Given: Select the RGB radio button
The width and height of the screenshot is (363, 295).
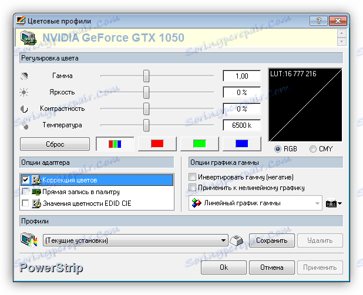Looking at the screenshot, I should (278, 149).
